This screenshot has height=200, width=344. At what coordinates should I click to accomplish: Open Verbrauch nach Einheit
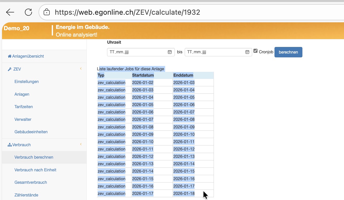[35, 170]
